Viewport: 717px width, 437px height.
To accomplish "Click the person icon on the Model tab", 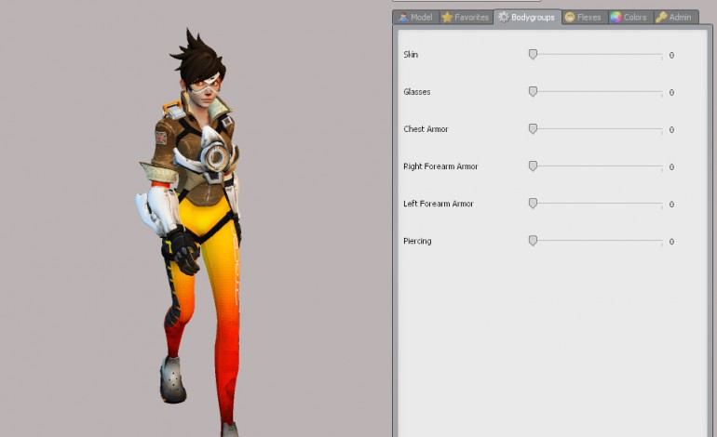I will point(402,18).
